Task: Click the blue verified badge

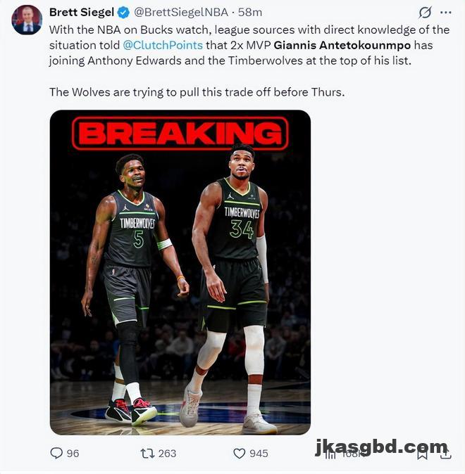Action: [x=123, y=13]
